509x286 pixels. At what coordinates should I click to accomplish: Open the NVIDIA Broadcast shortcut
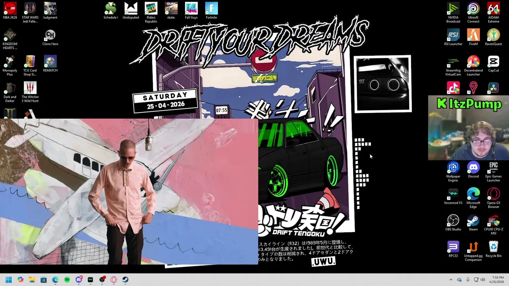453,12
